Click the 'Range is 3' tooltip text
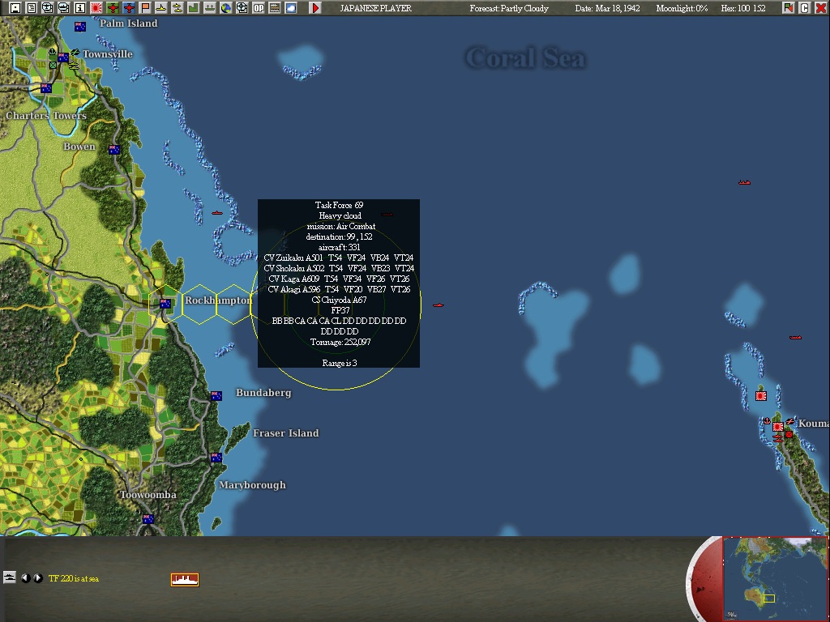 point(340,363)
